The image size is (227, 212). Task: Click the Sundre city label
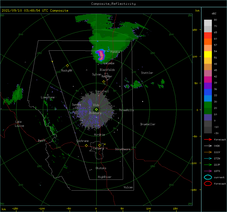pyautogui.click(x=76, y=104)
